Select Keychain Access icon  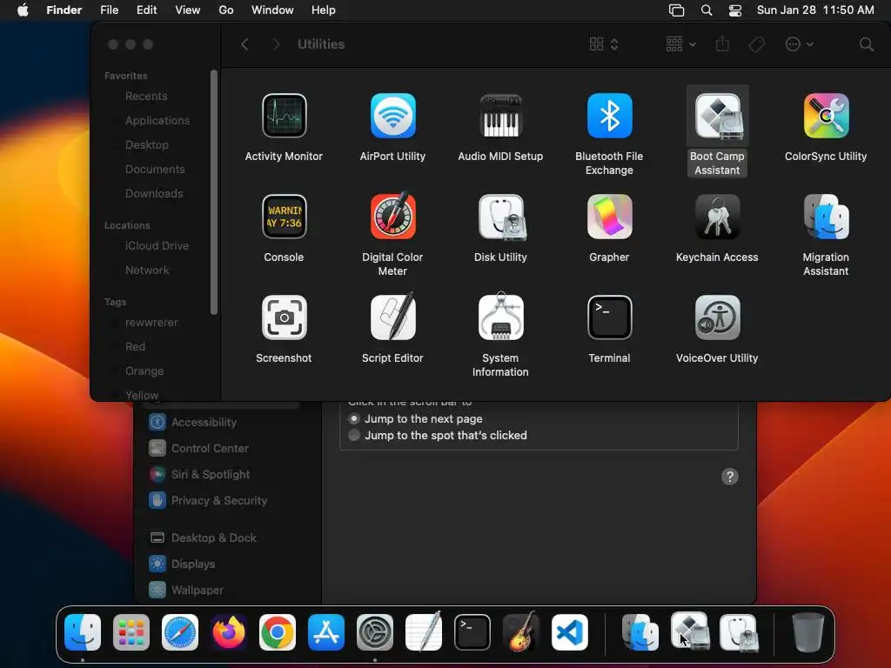pos(717,217)
